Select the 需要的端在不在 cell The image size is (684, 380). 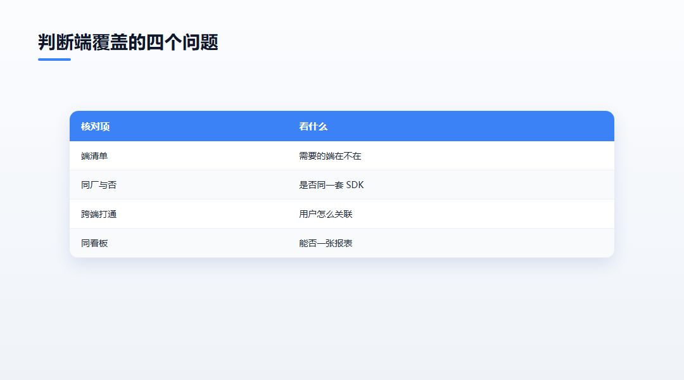coord(451,156)
